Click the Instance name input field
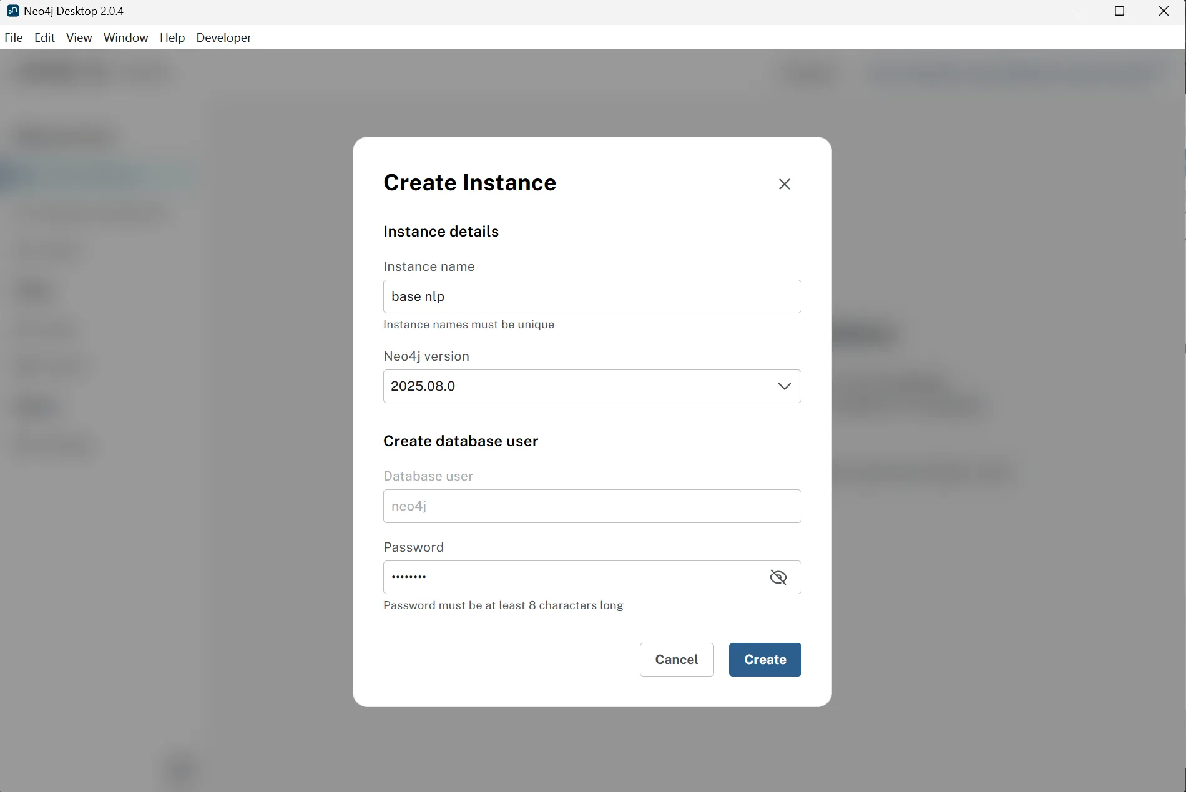The height and width of the screenshot is (792, 1186). pos(592,296)
